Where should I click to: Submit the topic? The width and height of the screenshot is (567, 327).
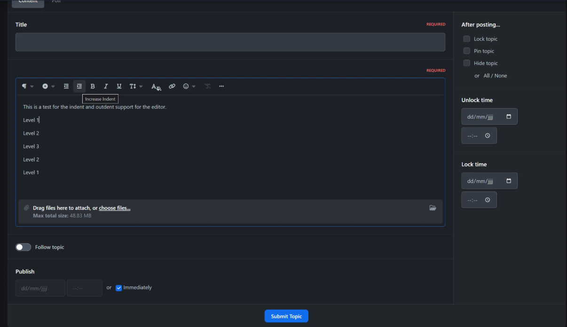pos(286,316)
